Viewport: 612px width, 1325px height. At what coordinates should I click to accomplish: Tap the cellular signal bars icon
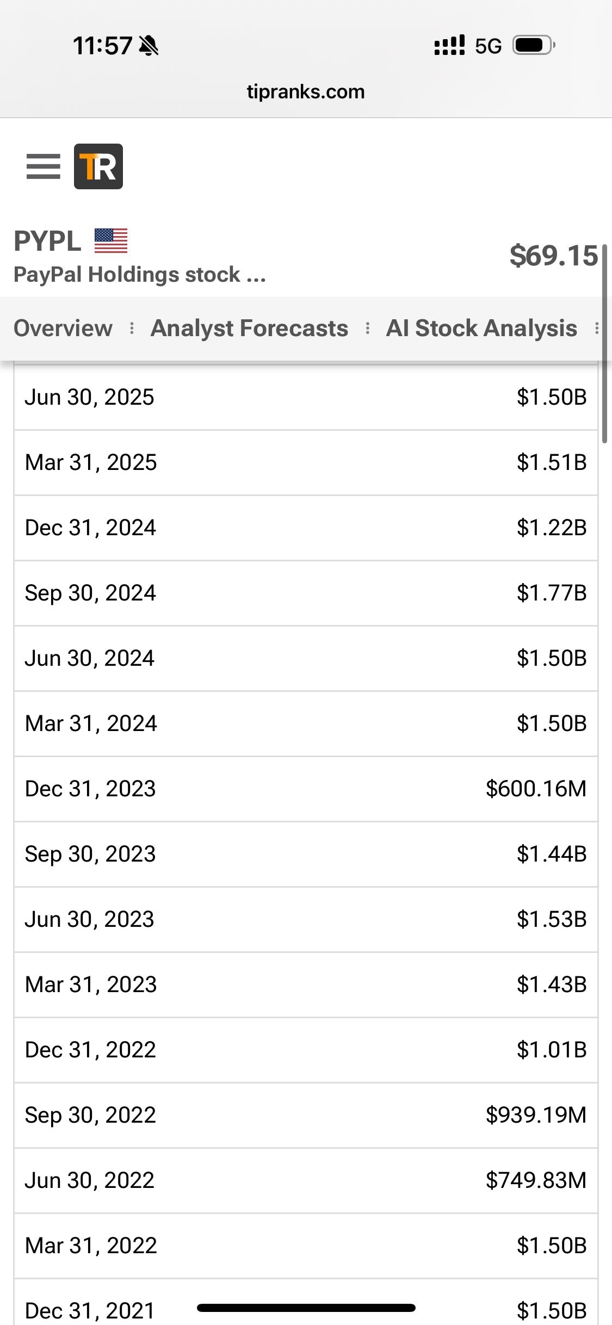[x=449, y=46]
